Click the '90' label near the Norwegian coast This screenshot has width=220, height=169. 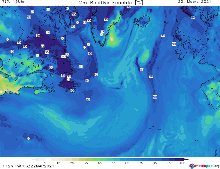(193, 17)
